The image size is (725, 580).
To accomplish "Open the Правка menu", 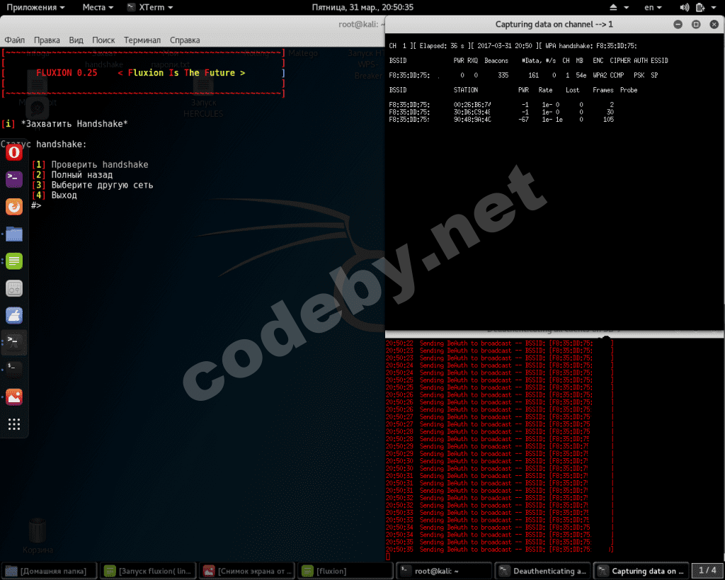I will pyautogui.click(x=47, y=40).
